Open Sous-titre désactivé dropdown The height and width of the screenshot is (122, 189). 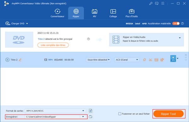98,60
